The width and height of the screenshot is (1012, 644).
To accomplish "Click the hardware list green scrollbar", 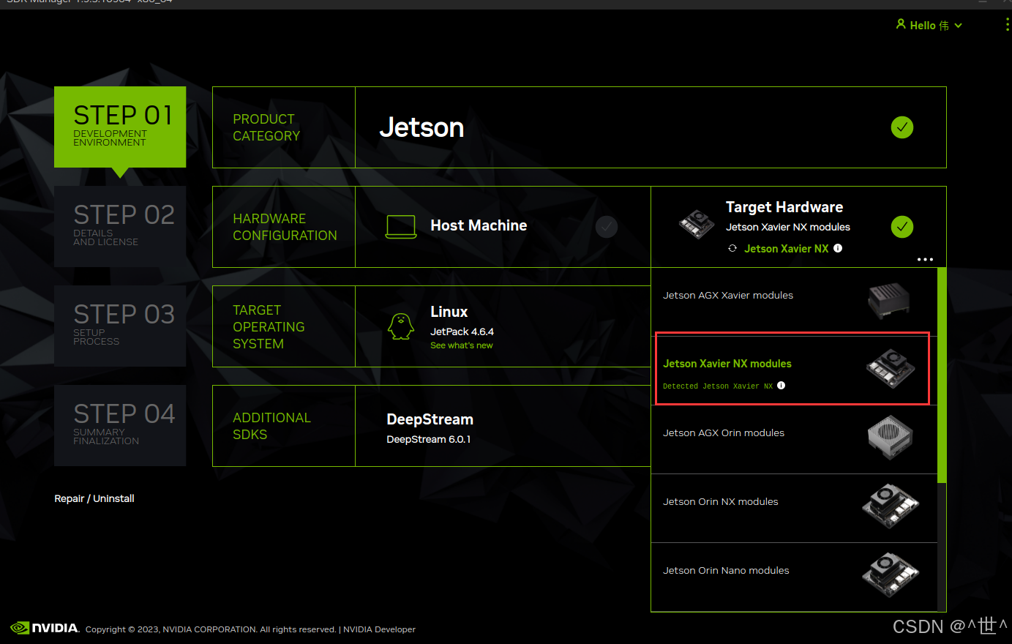I will click(x=942, y=375).
